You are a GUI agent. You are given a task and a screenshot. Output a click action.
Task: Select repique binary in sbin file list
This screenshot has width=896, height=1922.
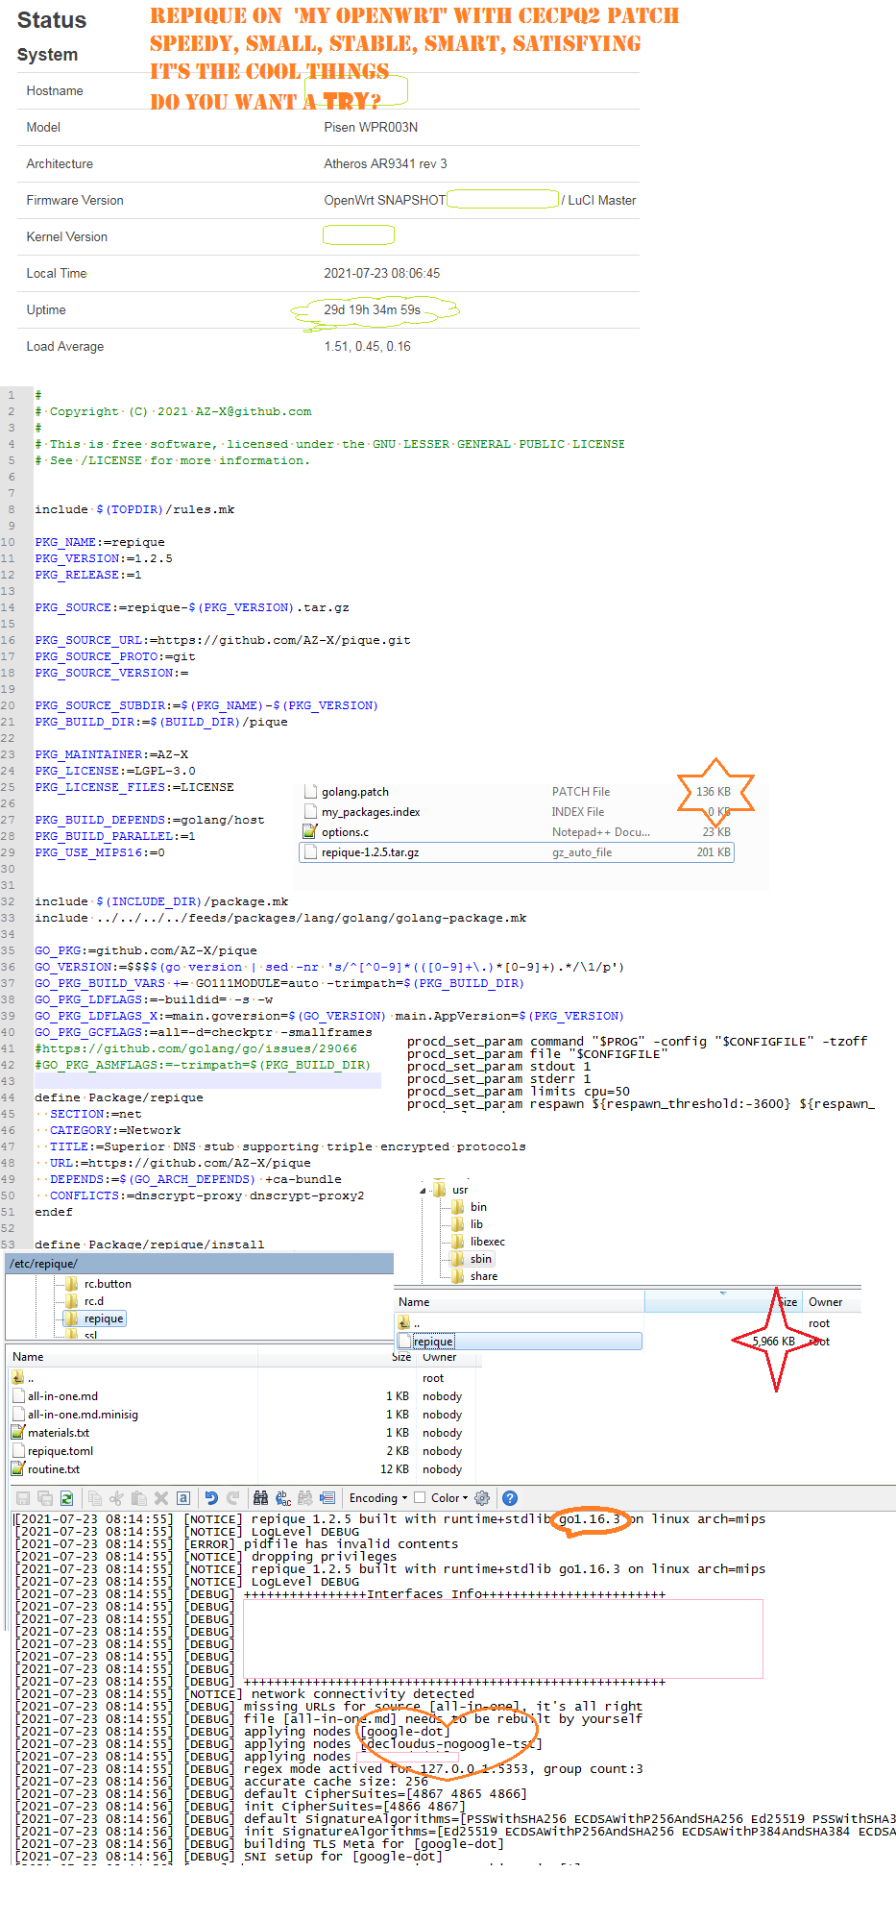pos(519,1342)
